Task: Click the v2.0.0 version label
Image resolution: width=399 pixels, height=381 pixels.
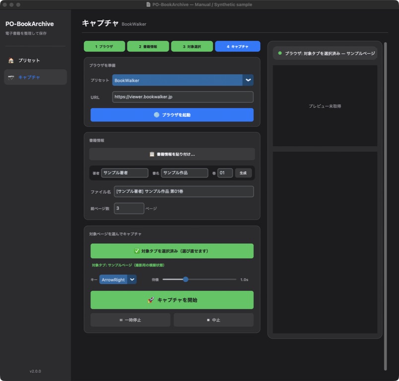Action: pos(35,372)
